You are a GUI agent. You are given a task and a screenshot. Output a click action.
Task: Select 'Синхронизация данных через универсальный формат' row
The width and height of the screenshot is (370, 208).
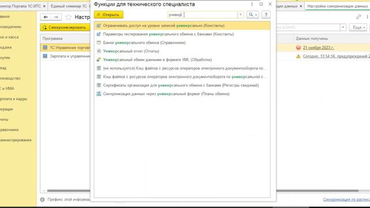(182, 94)
